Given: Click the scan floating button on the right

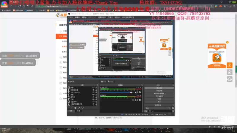Looking at the screenshot, I should [229, 79].
